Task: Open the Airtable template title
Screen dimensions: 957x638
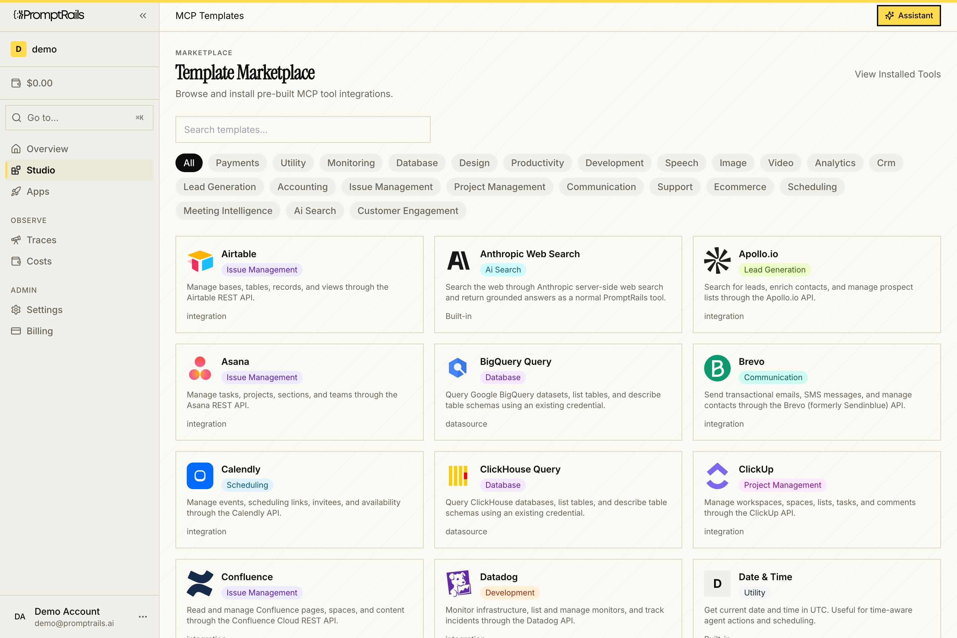Action: pyautogui.click(x=239, y=254)
